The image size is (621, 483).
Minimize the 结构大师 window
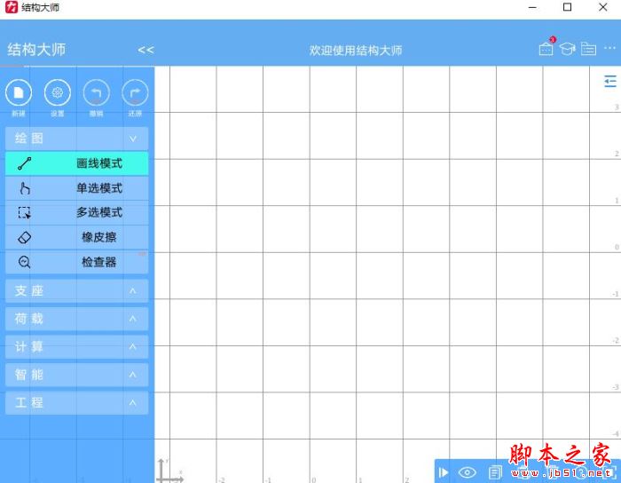532,7
